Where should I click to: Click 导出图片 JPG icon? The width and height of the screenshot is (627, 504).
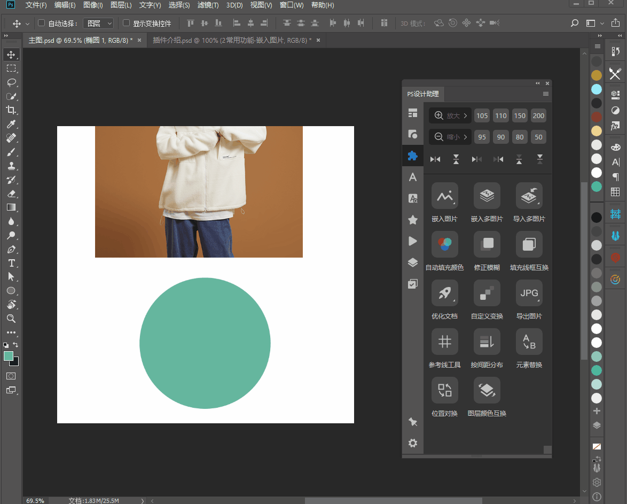click(x=529, y=293)
